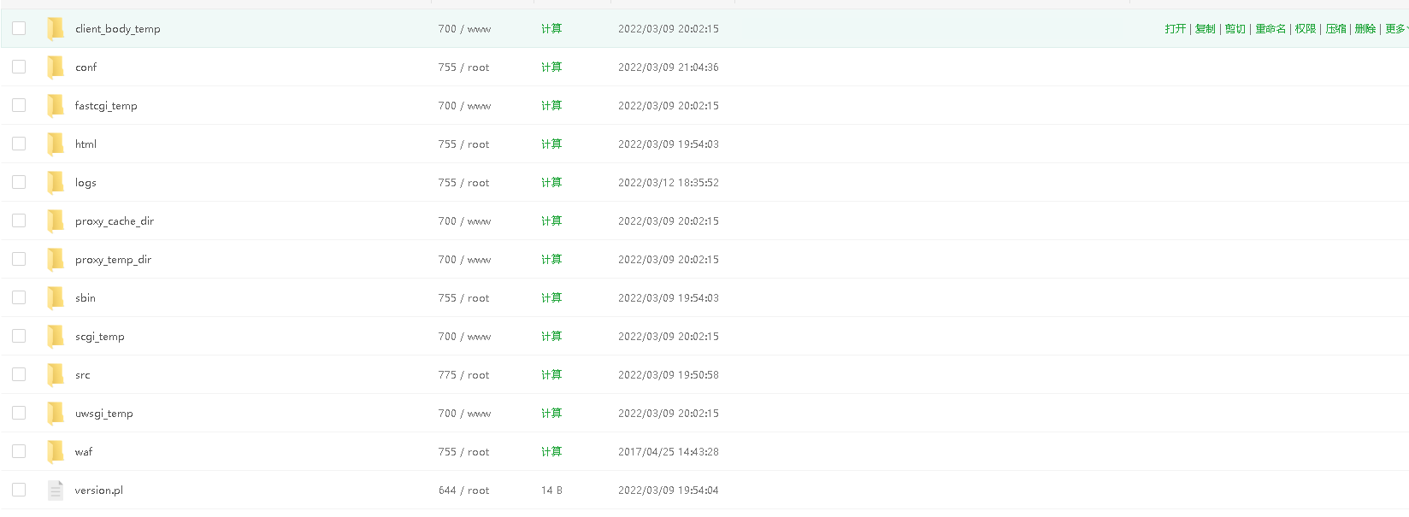Click 计算 in the sbin row
1409x517 pixels.
(551, 298)
